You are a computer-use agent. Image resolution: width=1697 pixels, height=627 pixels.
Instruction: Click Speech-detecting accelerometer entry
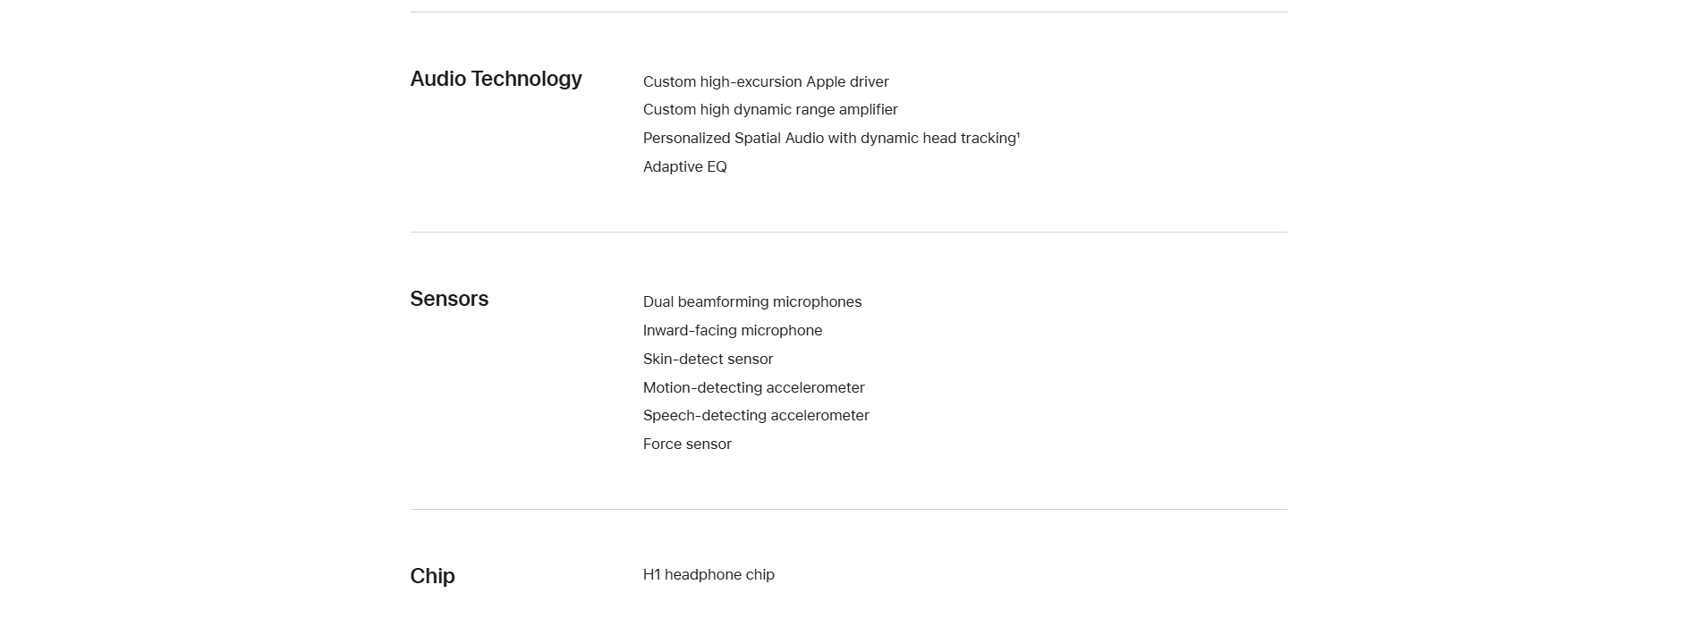[x=756, y=415]
